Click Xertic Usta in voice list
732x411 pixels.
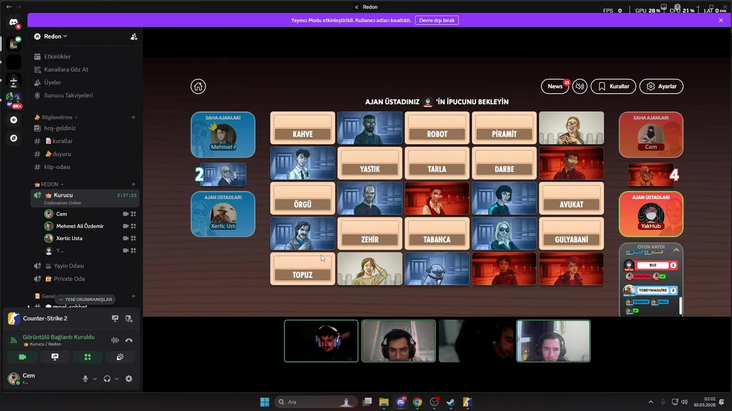69,238
